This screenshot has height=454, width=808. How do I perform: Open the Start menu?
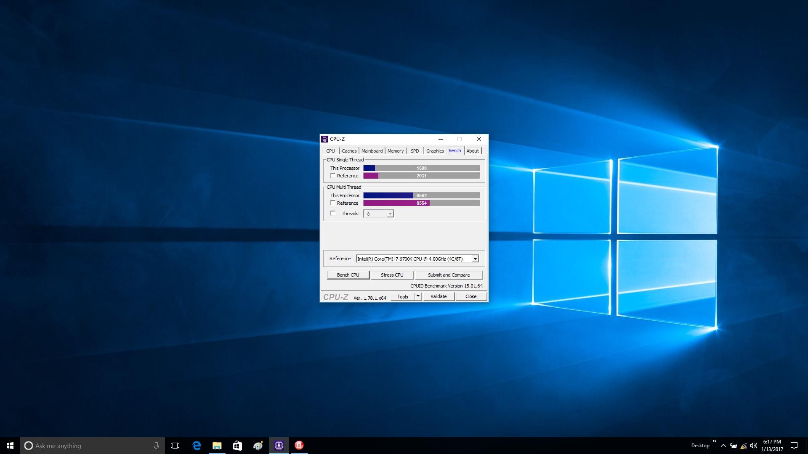(x=10, y=446)
